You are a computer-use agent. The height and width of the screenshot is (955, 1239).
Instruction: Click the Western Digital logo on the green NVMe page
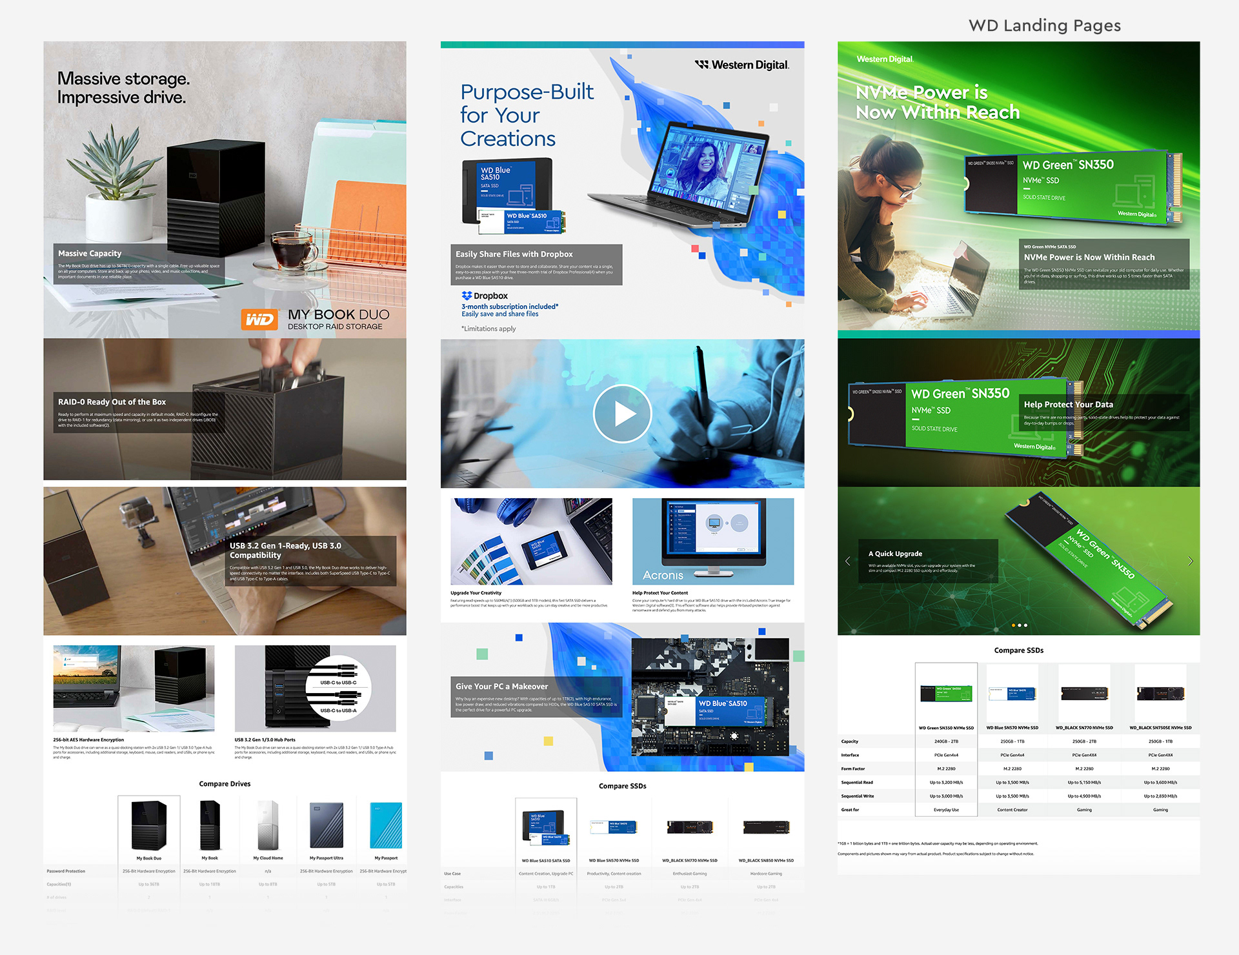tap(885, 59)
